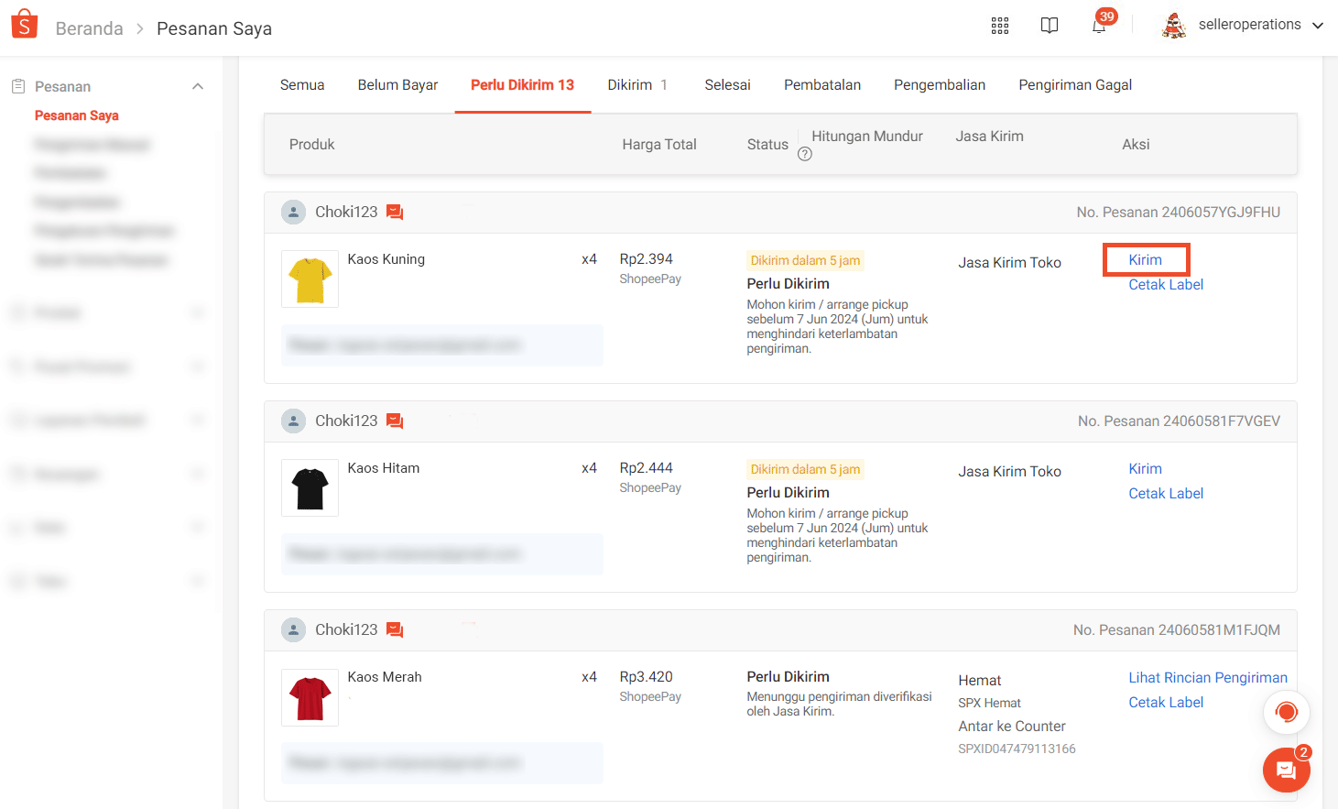This screenshot has width=1338, height=809.
Task: Open chat with buyer of Kaos Hitam order
Action: (395, 421)
